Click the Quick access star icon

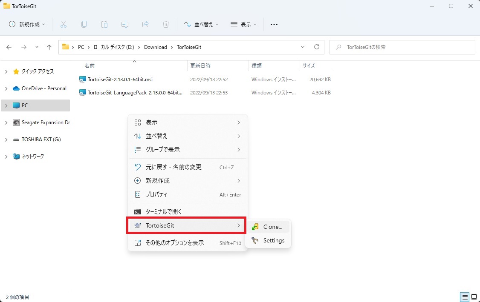16,71
